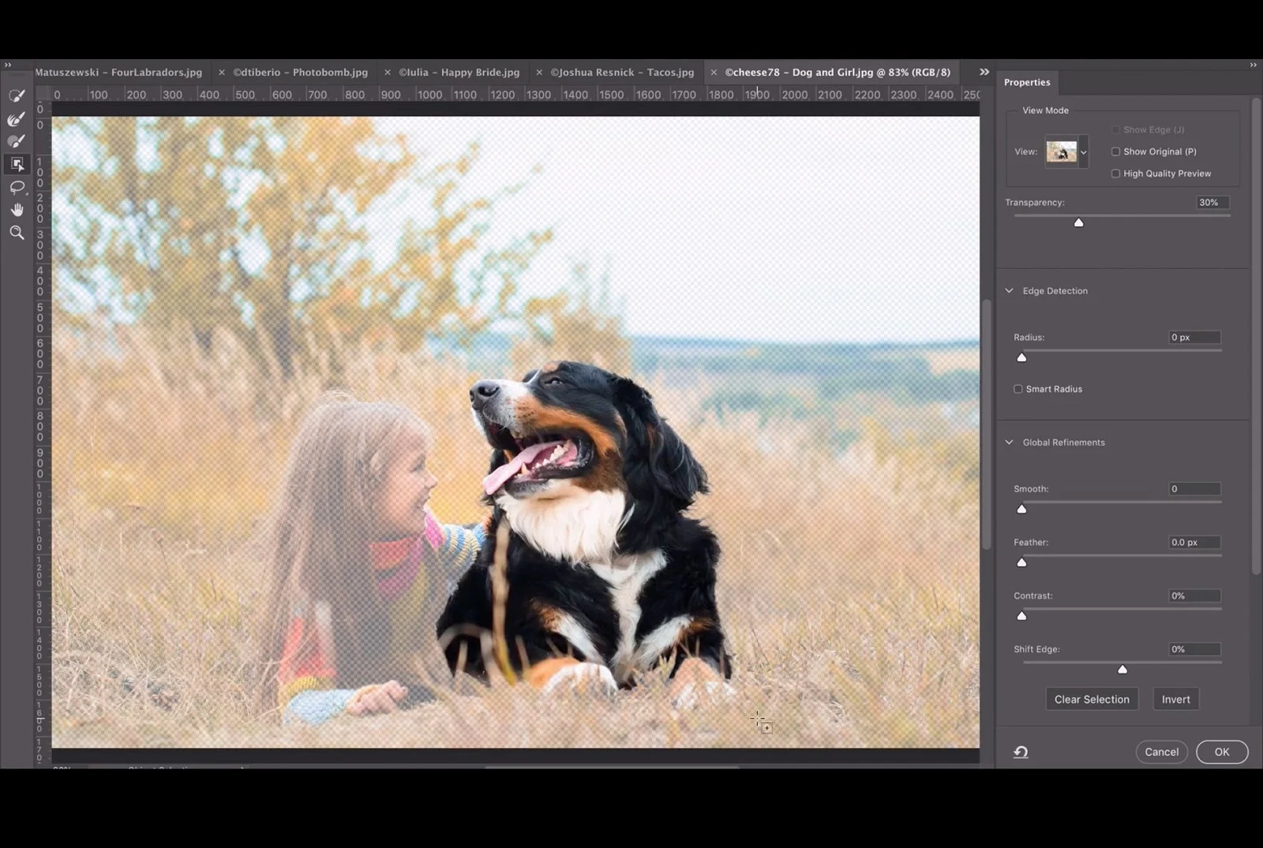This screenshot has height=848, width=1263.
Task: Select the Quick Selection tool
Action: 17,96
